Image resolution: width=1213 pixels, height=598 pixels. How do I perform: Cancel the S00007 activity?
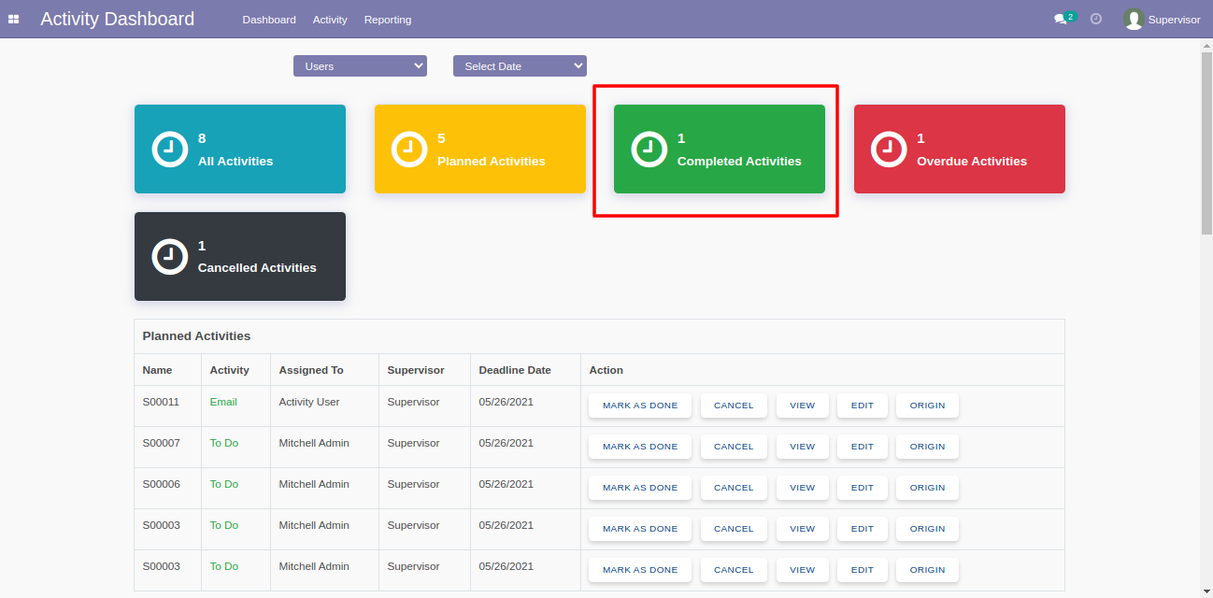[x=734, y=447]
